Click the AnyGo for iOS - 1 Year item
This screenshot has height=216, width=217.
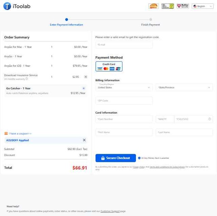point(17,66)
